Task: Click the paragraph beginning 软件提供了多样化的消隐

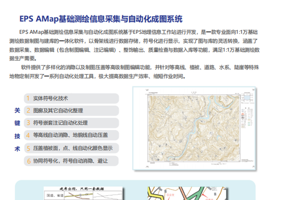Action: coord(134,72)
